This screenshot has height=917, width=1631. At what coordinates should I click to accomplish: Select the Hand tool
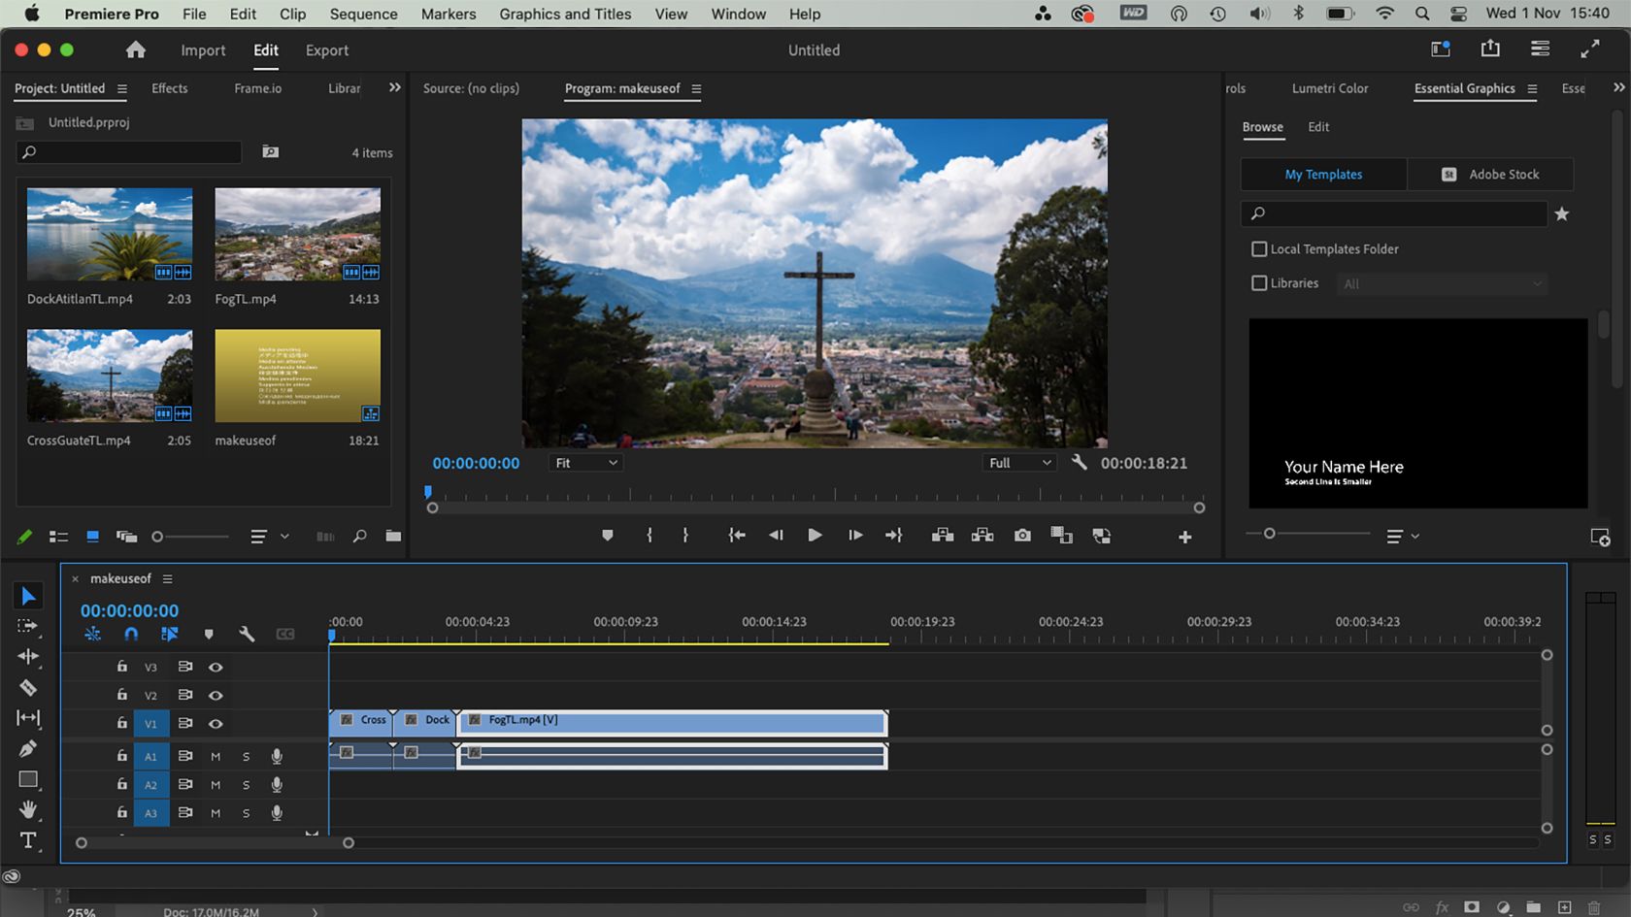click(28, 810)
